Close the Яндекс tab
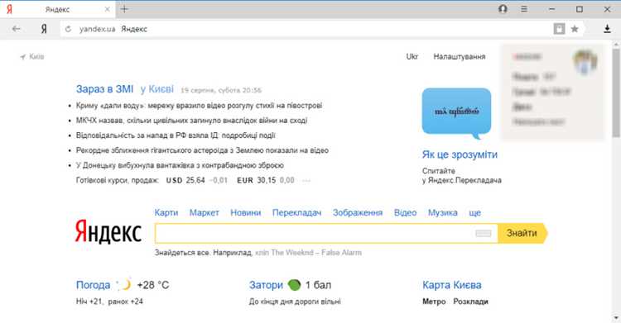This screenshot has width=621, height=323. 107,9
